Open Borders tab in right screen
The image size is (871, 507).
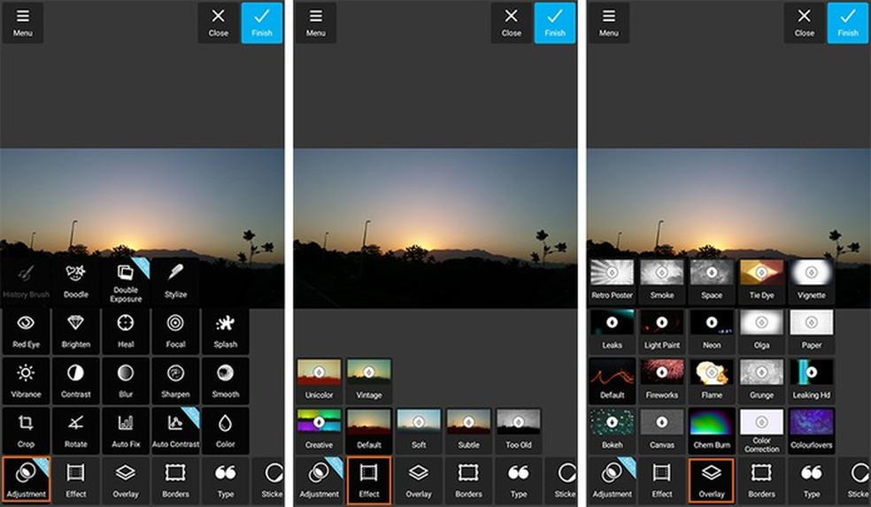click(x=761, y=480)
